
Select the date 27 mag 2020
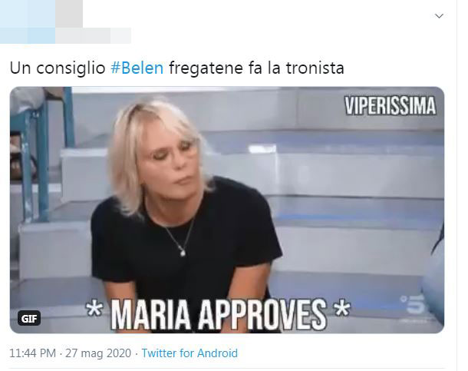(98, 353)
